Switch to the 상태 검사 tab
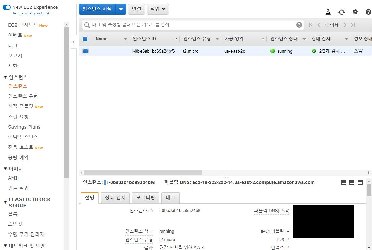The image size is (372, 250). [x=115, y=197]
